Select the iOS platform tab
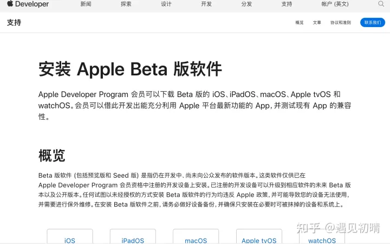The width and height of the screenshot is (390, 244). pos(70,236)
